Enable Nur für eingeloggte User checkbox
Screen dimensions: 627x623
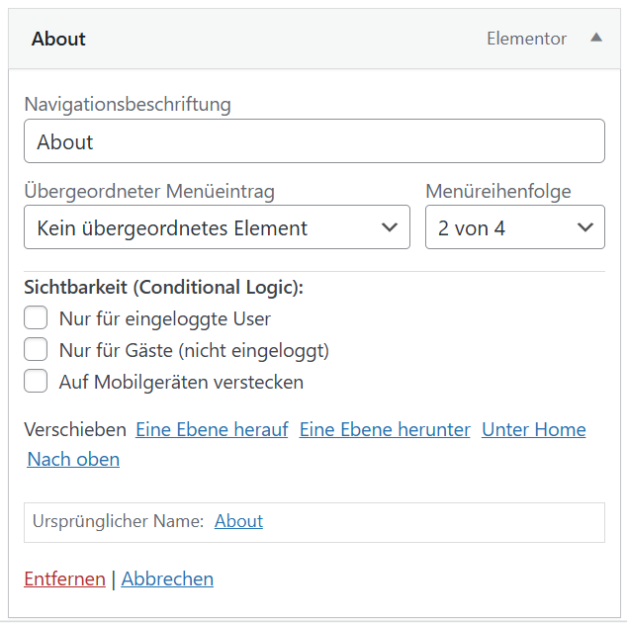coord(37,318)
